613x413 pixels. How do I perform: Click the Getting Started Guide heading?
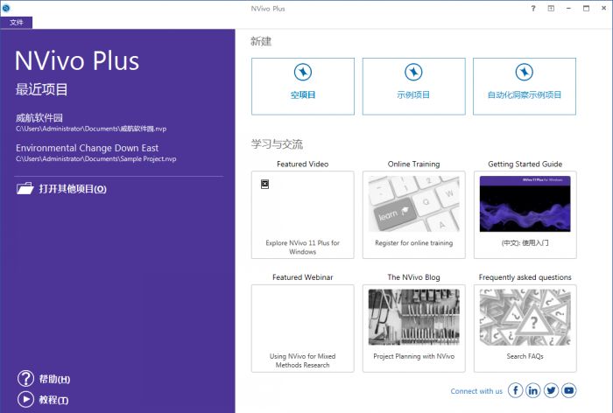point(525,164)
